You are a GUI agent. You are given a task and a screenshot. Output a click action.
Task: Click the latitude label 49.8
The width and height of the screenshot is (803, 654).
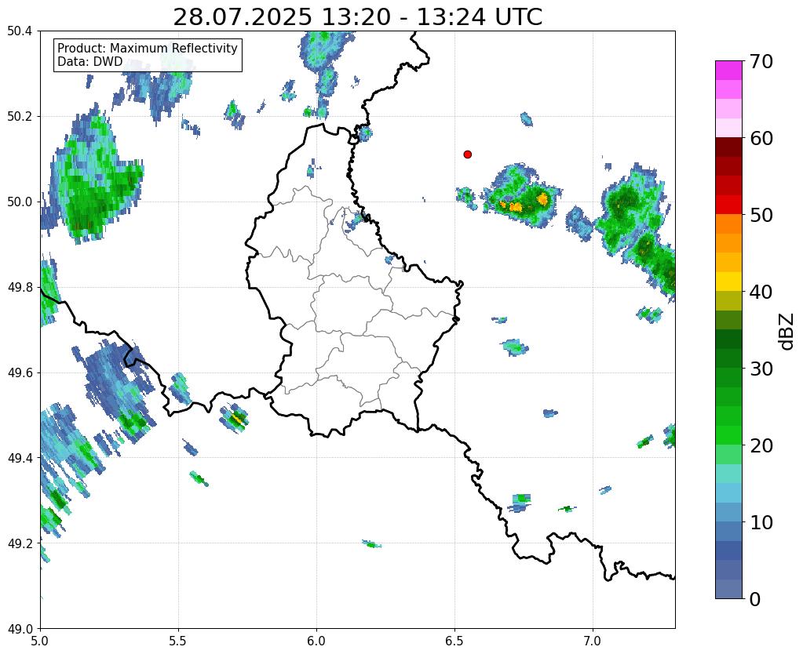click(20, 288)
